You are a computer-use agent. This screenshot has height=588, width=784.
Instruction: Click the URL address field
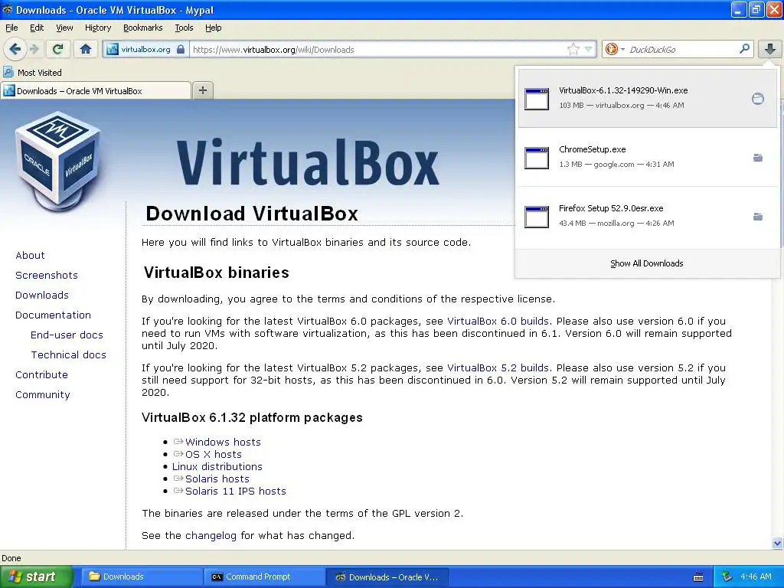(378, 49)
